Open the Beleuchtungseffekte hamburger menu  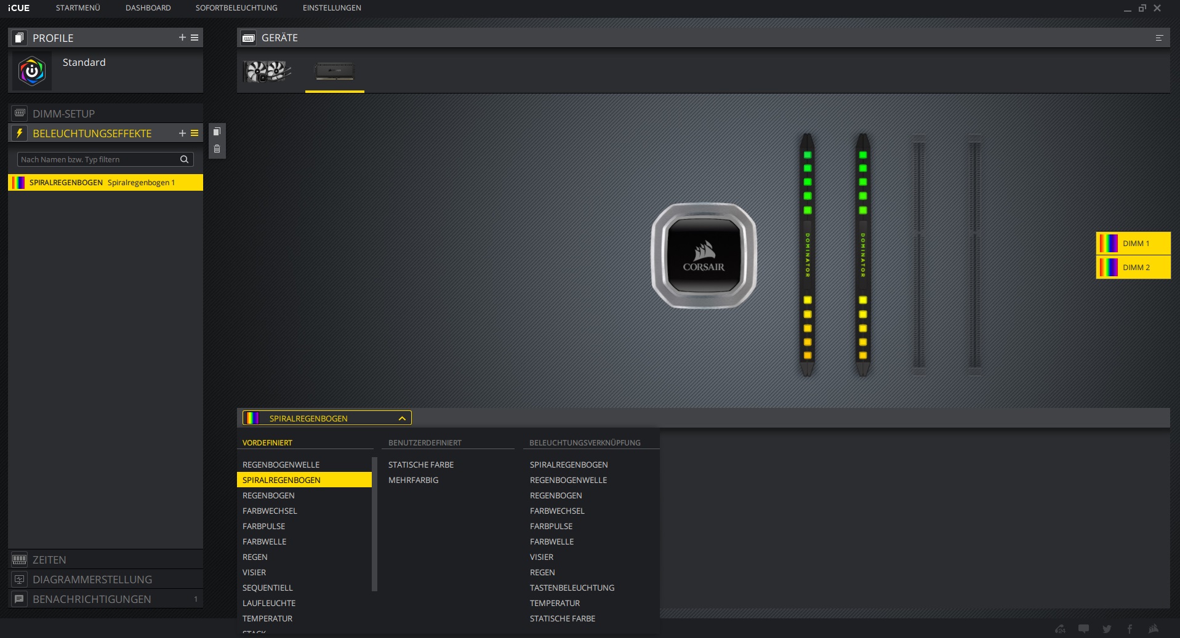point(195,134)
